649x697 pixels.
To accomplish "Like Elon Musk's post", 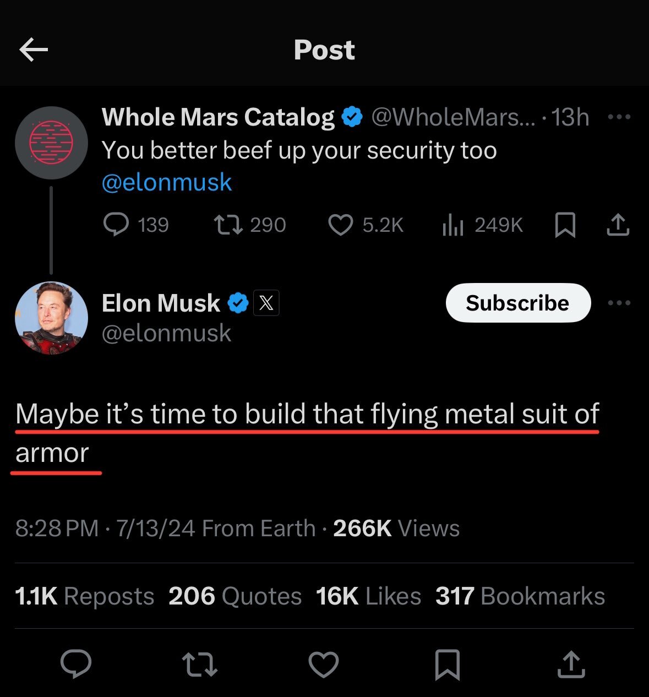I will click(324, 663).
